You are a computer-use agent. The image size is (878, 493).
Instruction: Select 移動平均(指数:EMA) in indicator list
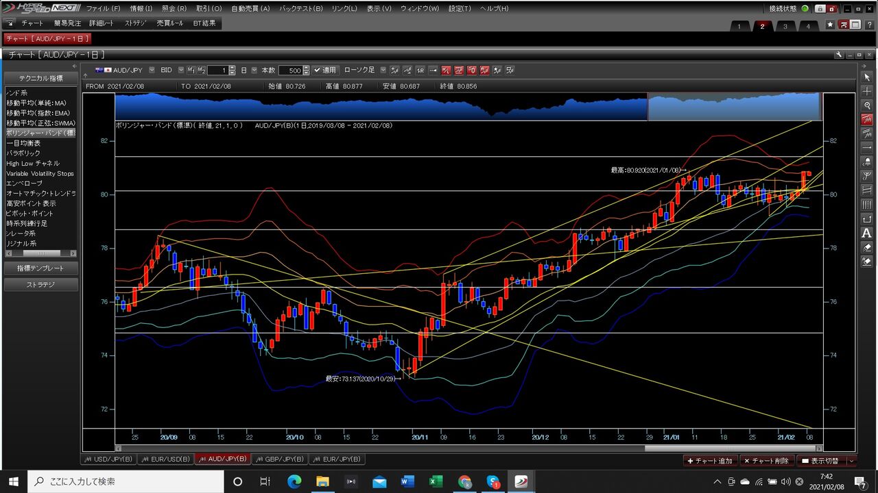[40, 113]
